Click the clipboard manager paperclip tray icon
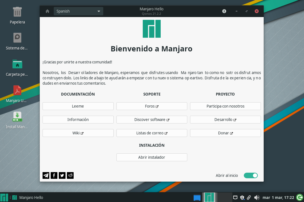304x202 pixels. coord(249,198)
